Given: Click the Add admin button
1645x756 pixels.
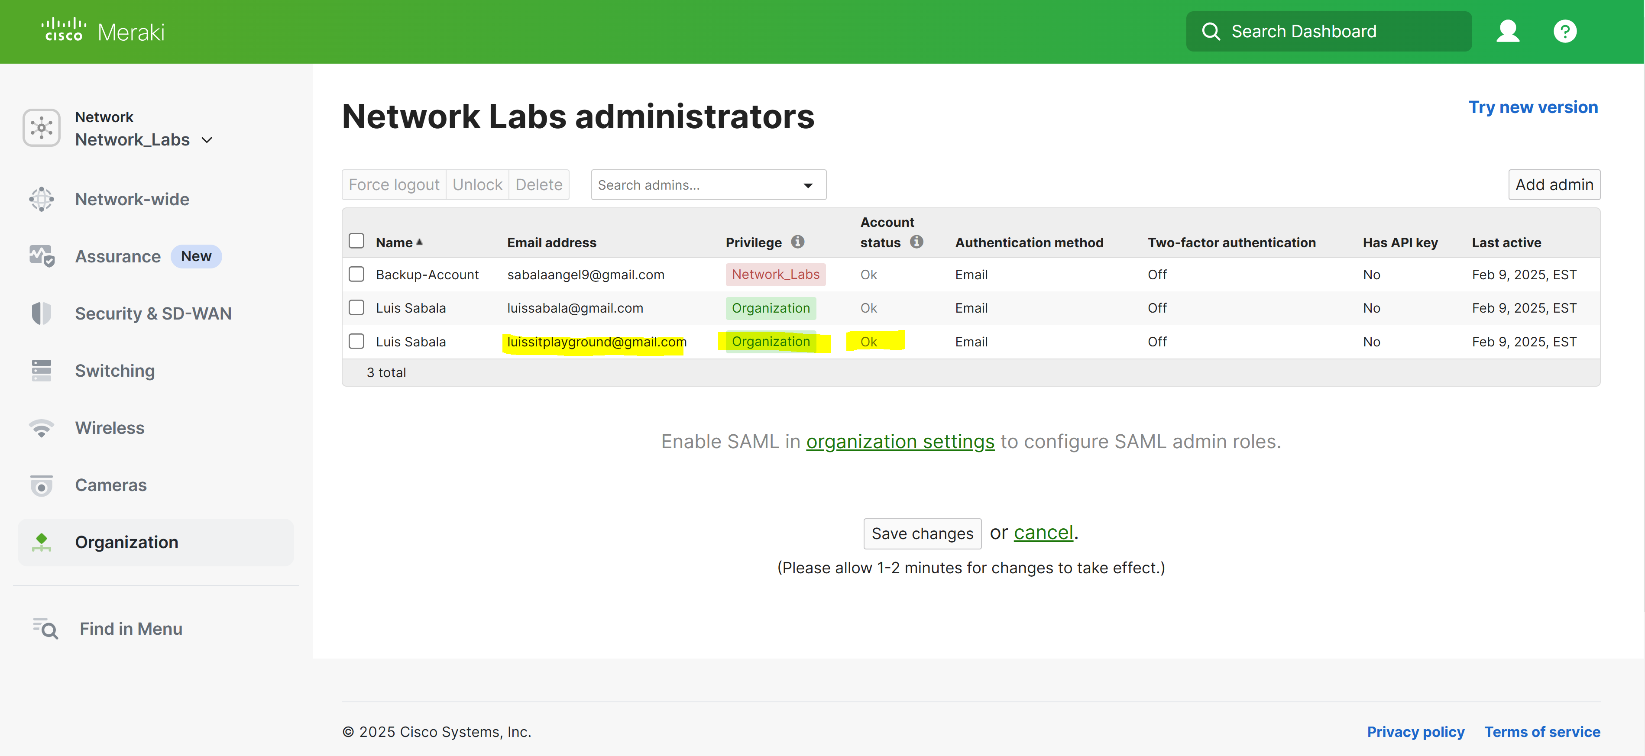Looking at the screenshot, I should click(1554, 184).
